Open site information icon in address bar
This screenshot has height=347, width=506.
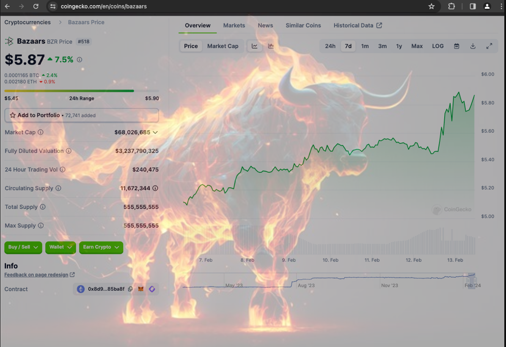coord(53,6)
